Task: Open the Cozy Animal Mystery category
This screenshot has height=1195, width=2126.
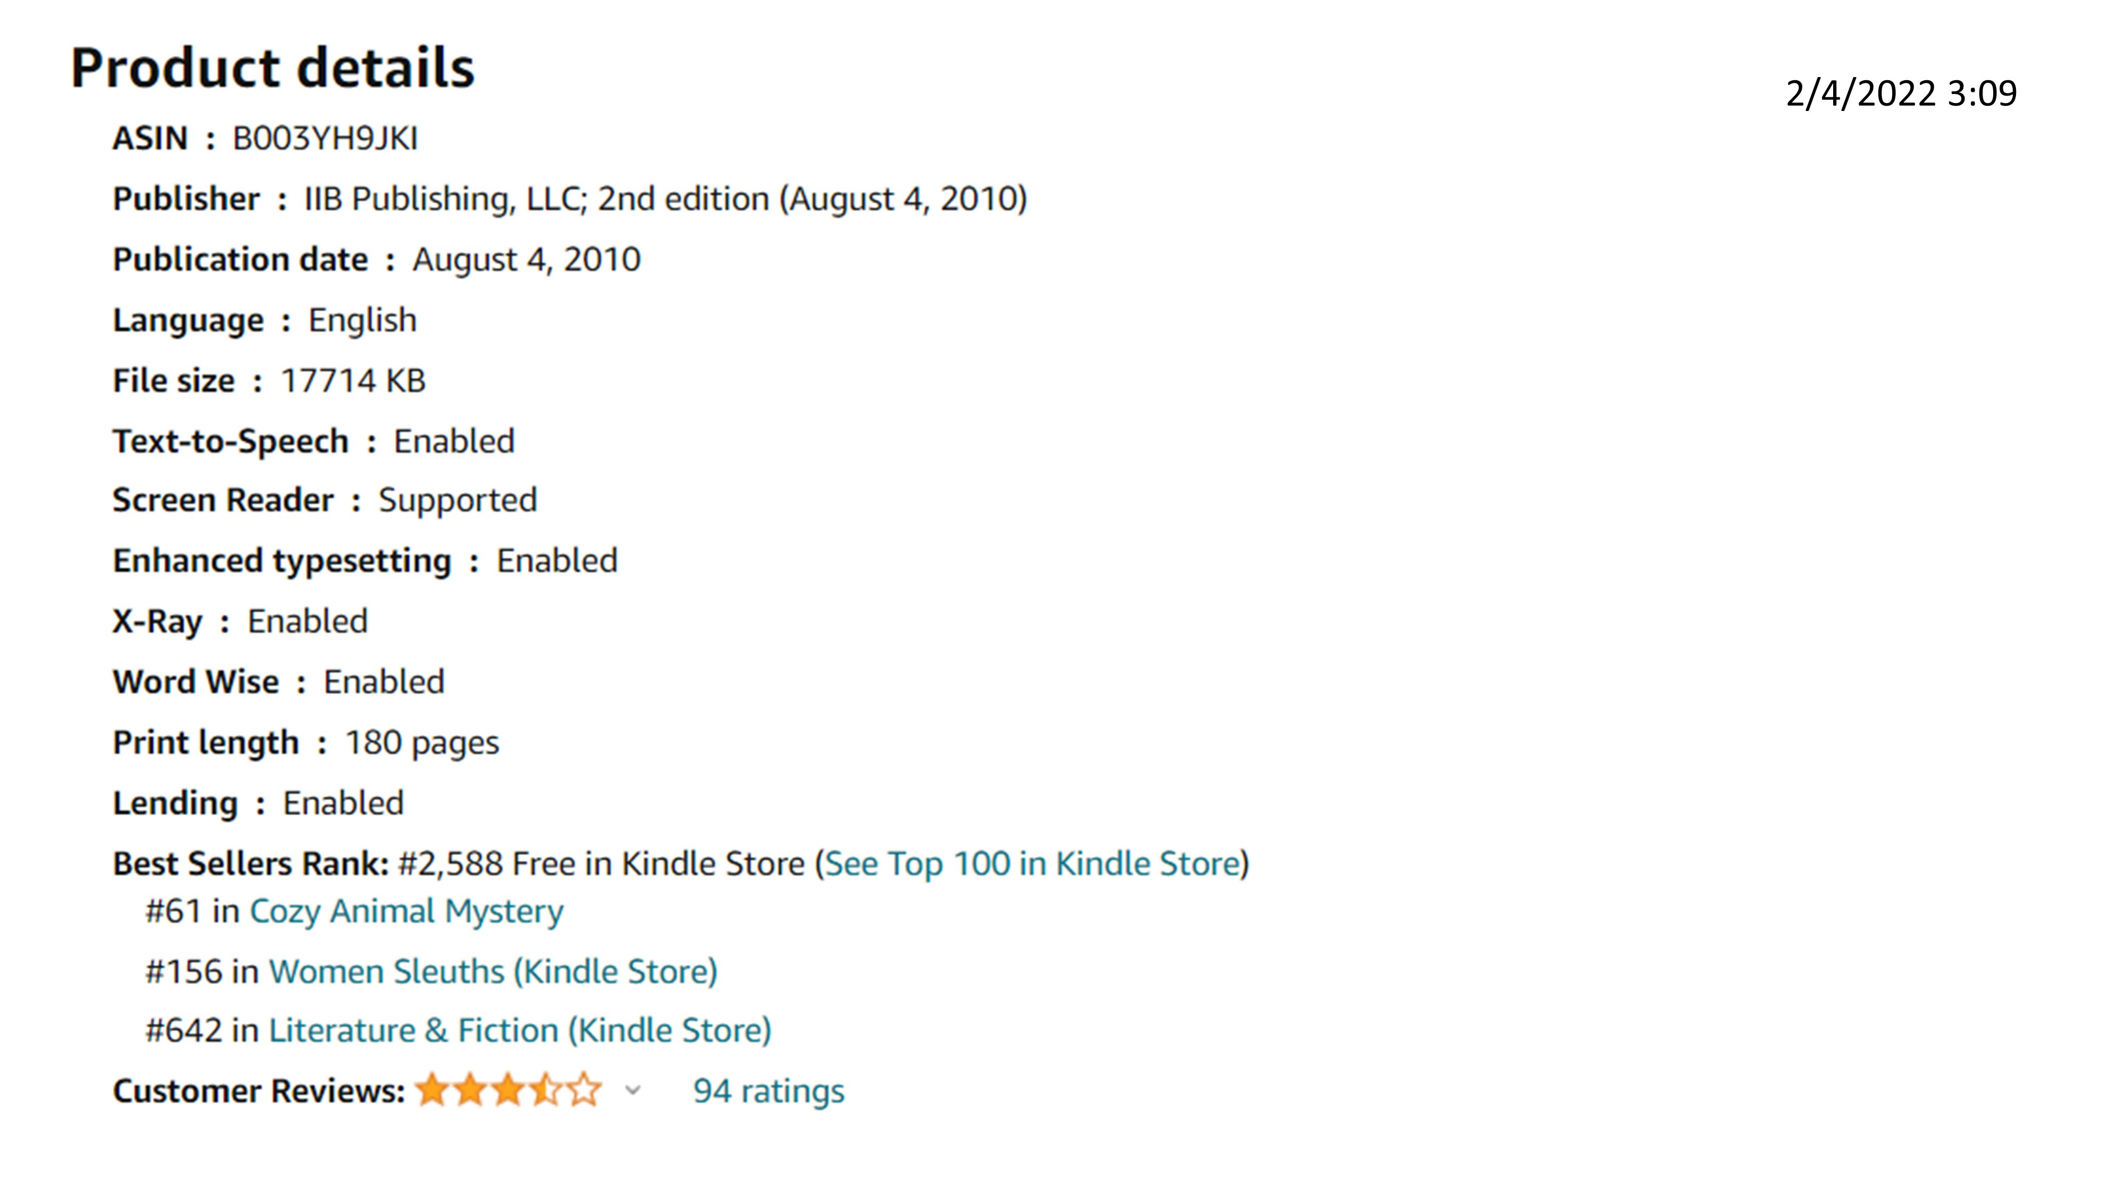Action: [x=406, y=911]
